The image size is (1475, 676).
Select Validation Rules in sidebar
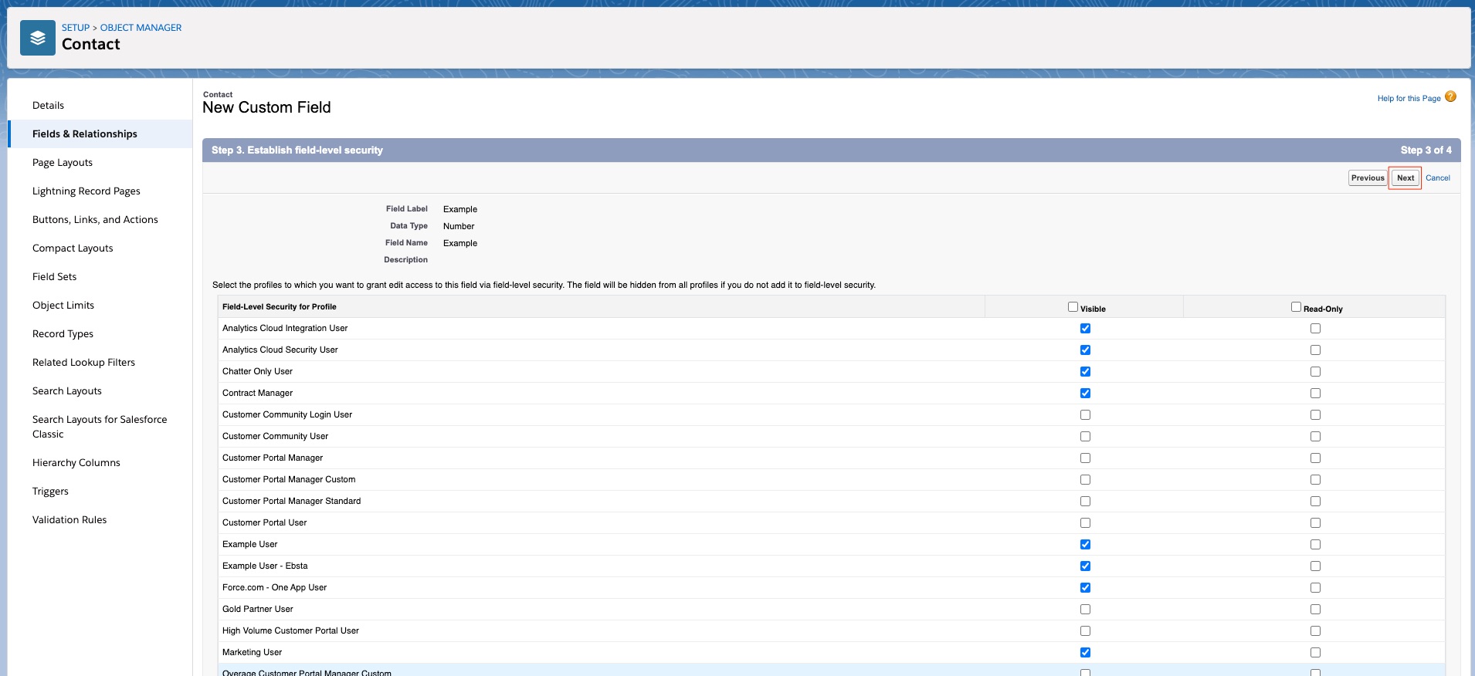point(70,520)
